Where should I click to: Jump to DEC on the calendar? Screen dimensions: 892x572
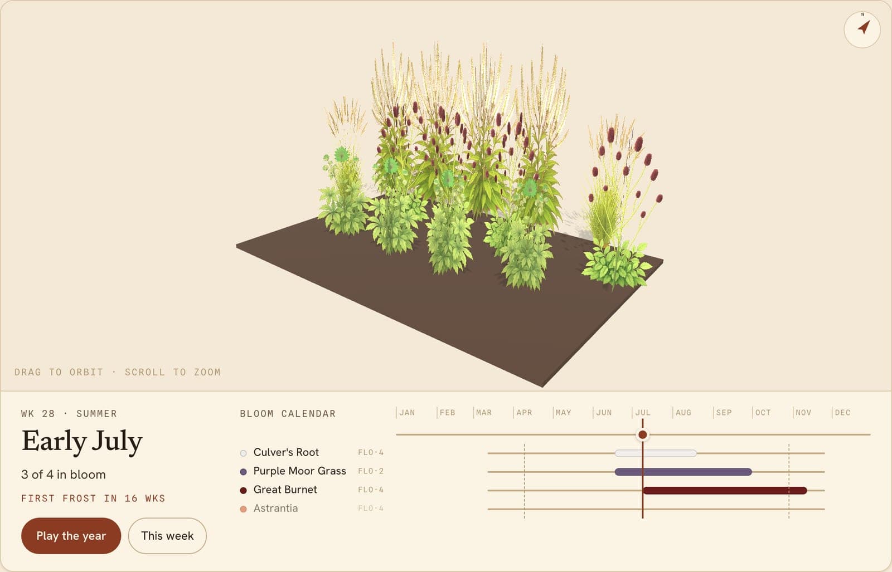[842, 413]
